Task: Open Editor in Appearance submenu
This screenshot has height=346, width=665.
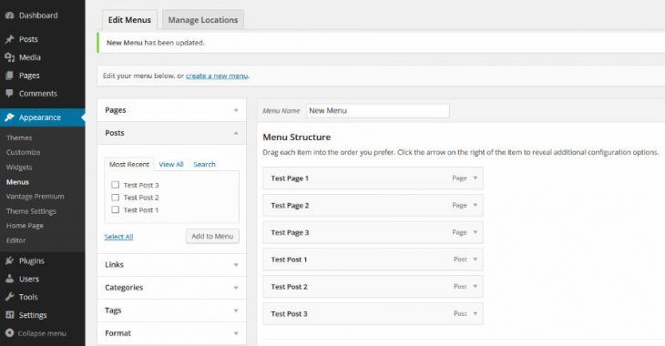Action: (15, 240)
